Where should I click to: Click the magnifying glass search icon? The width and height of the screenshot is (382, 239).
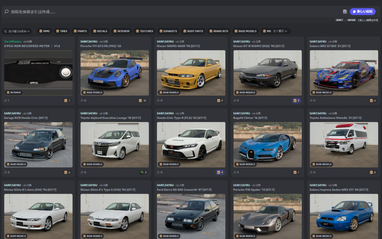point(6,11)
